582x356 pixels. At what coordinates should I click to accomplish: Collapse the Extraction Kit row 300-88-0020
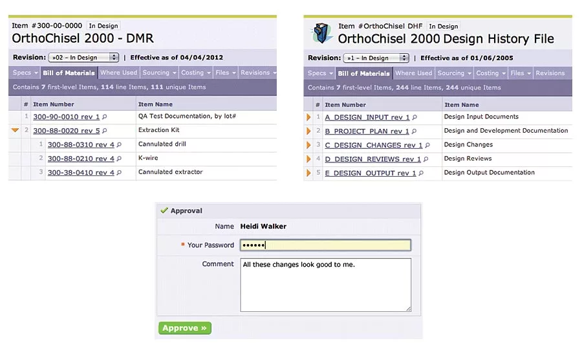click(15, 130)
